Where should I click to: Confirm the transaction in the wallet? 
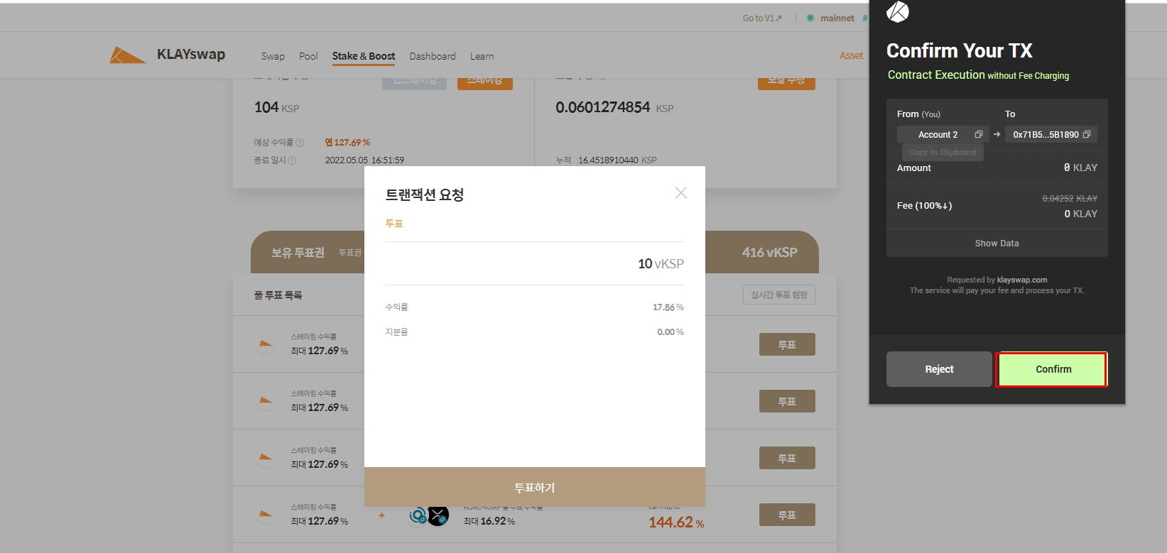pos(1053,369)
